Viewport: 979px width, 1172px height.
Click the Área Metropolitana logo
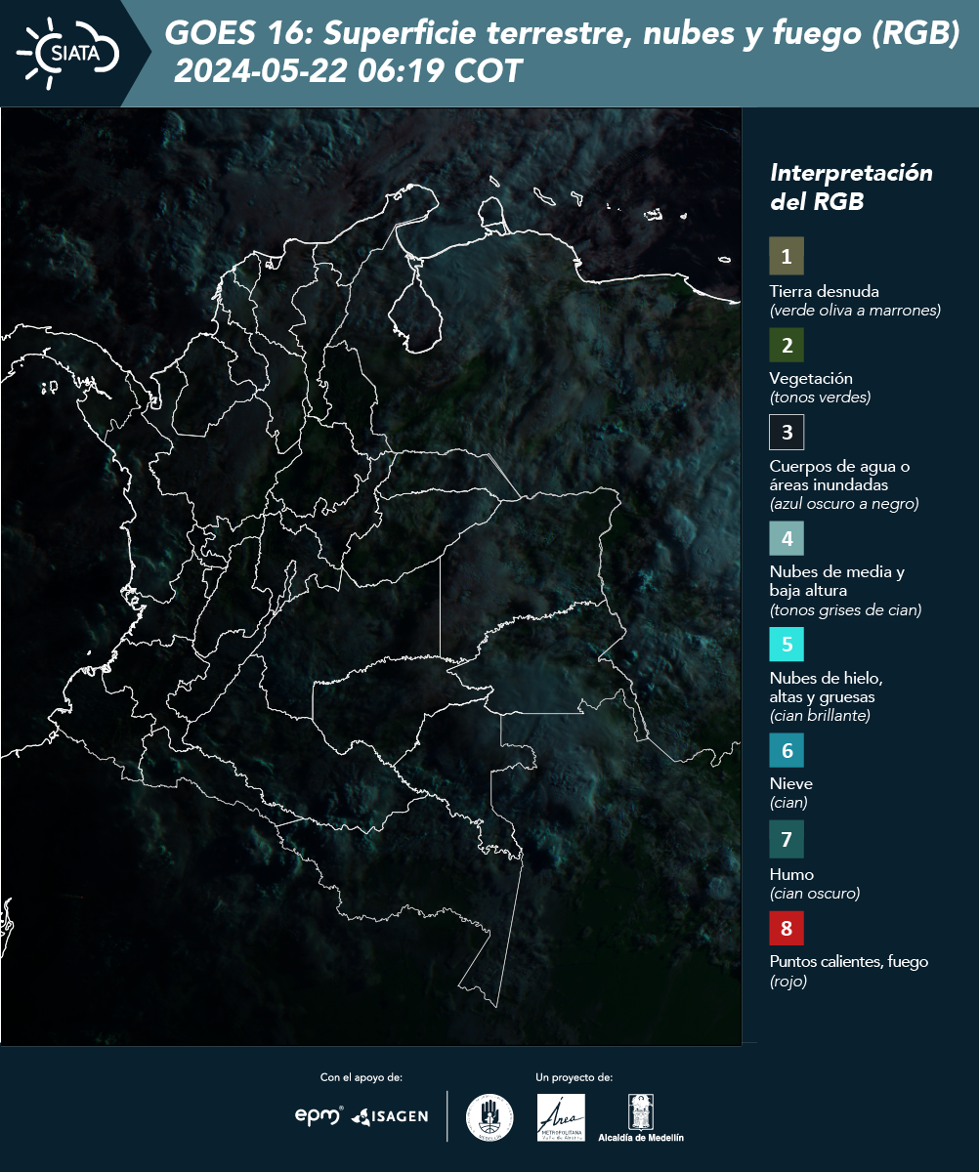pos(562,1117)
